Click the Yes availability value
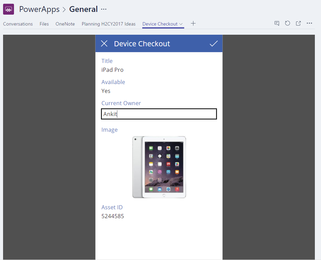The image size is (321, 260). (x=106, y=91)
